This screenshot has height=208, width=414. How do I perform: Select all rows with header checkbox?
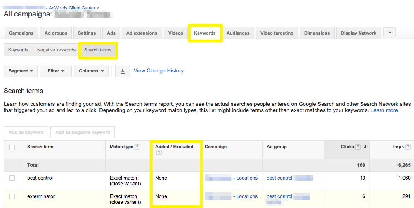click(12, 147)
